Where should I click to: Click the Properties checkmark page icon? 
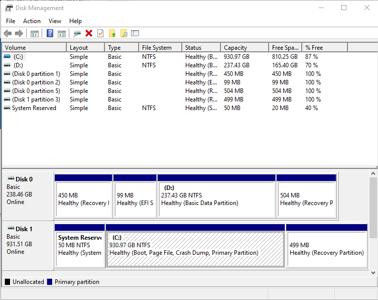(100, 33)
